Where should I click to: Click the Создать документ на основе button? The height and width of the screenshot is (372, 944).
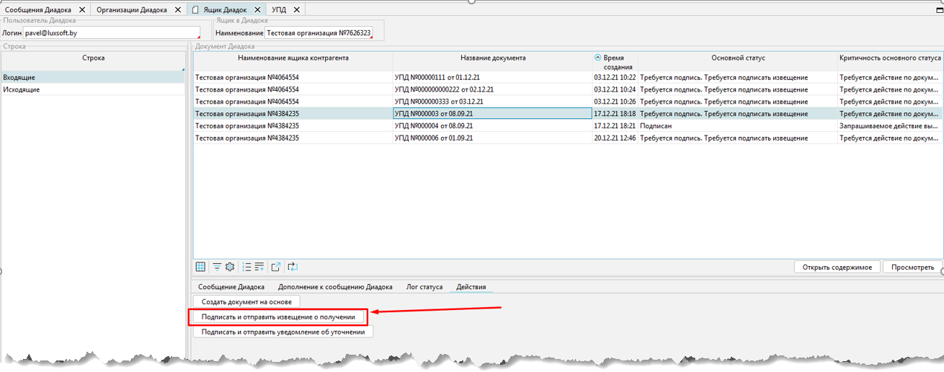tap(246, 302)
